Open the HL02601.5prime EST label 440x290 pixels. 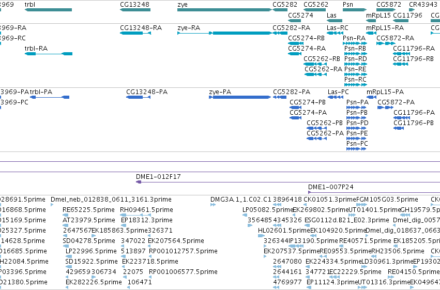pyautogui.click(x=284, y=231)
